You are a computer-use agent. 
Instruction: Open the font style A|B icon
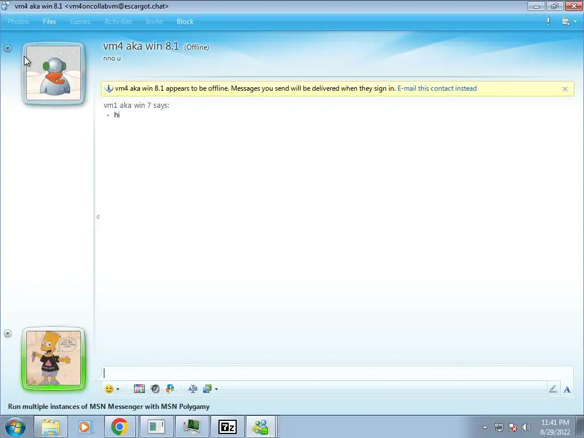click(193, 389)
